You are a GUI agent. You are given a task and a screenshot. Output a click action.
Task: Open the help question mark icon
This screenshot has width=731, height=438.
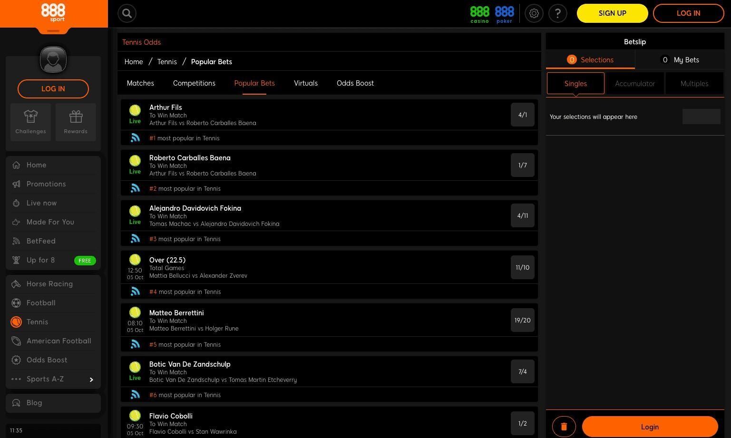coord(558,13)
